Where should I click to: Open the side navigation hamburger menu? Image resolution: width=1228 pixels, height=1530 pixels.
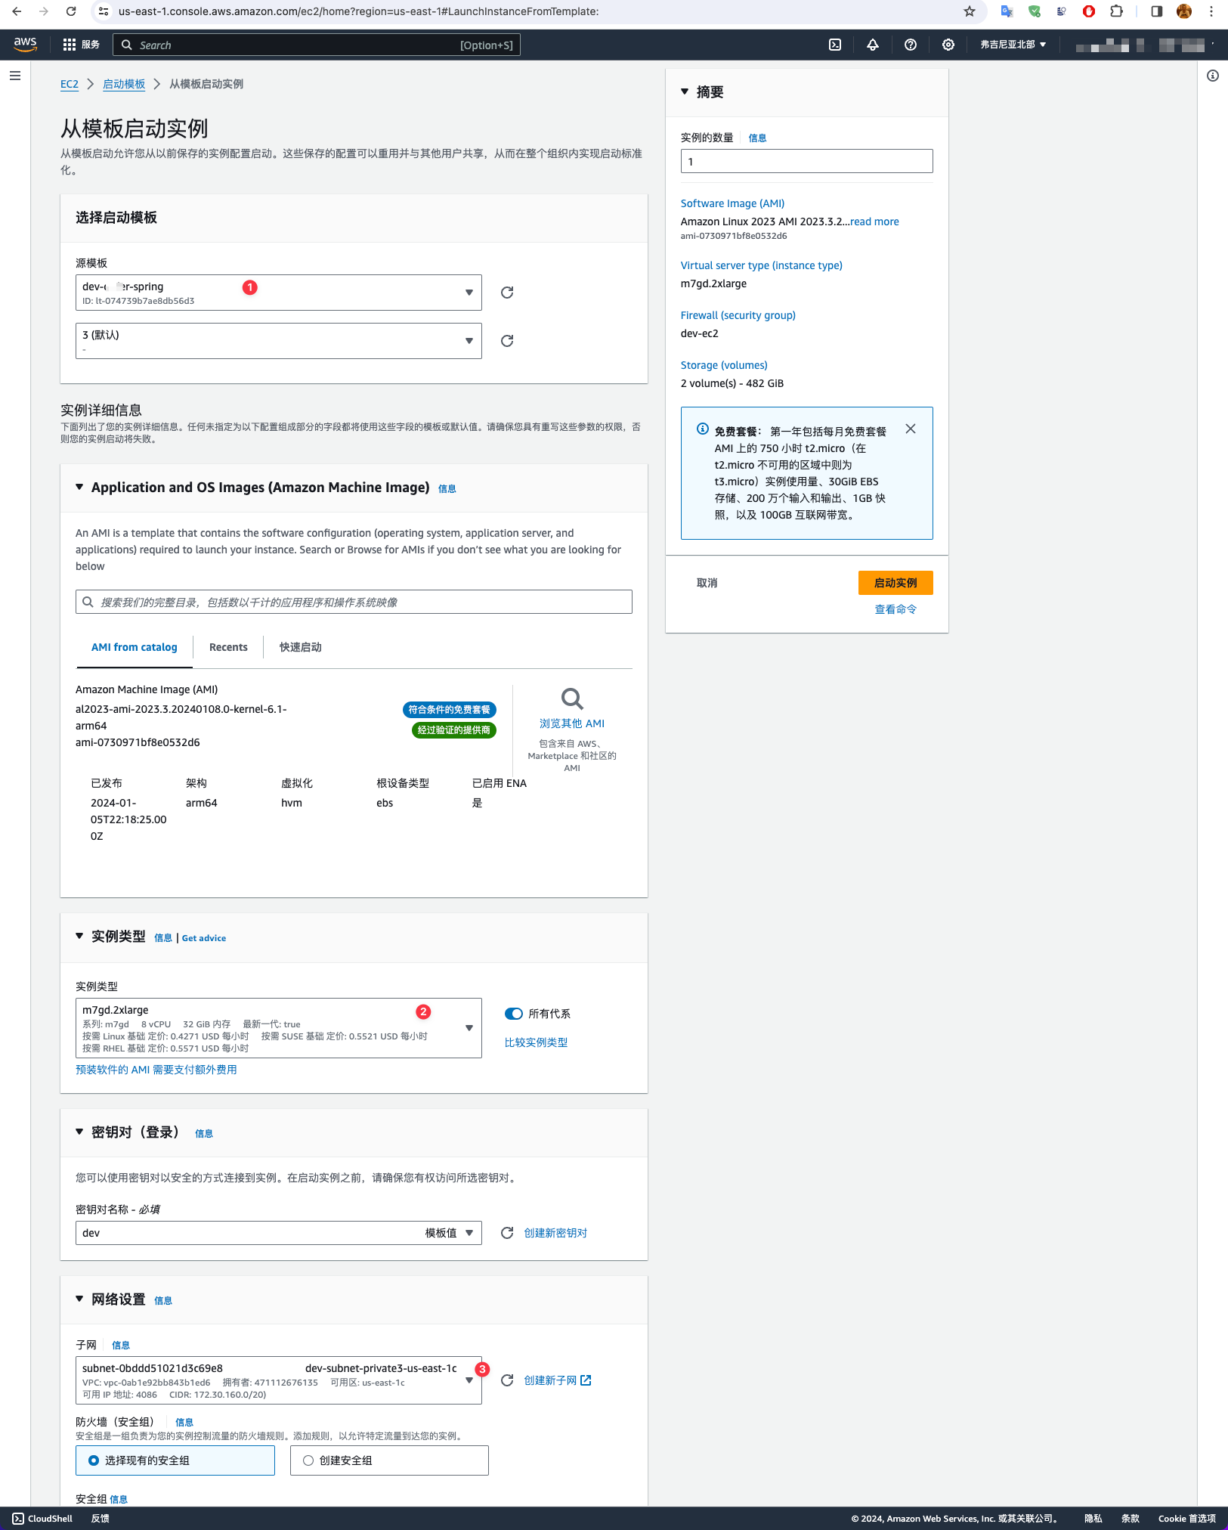pos(15,76)
